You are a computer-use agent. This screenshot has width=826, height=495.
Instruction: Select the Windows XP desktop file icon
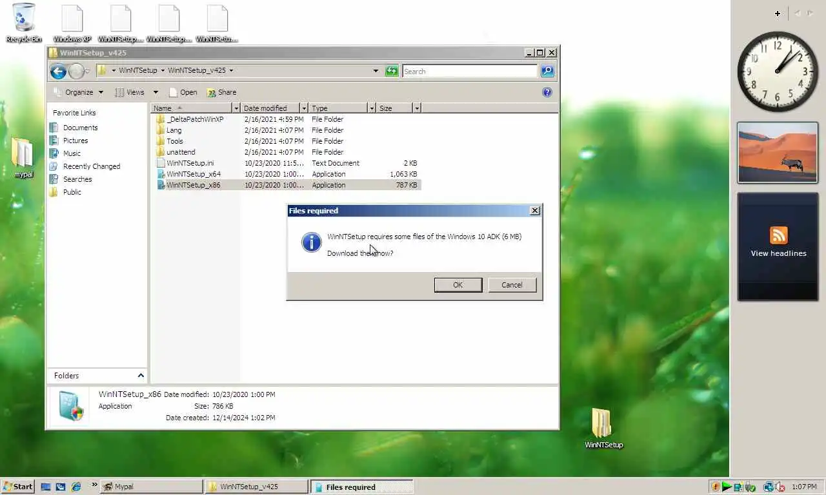click(x=72, y=23)
